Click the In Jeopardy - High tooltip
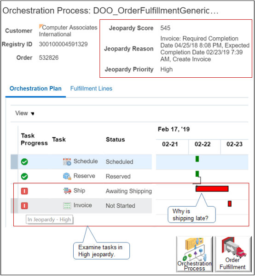This screenshot has height=276, width=255. pos(49,219)
